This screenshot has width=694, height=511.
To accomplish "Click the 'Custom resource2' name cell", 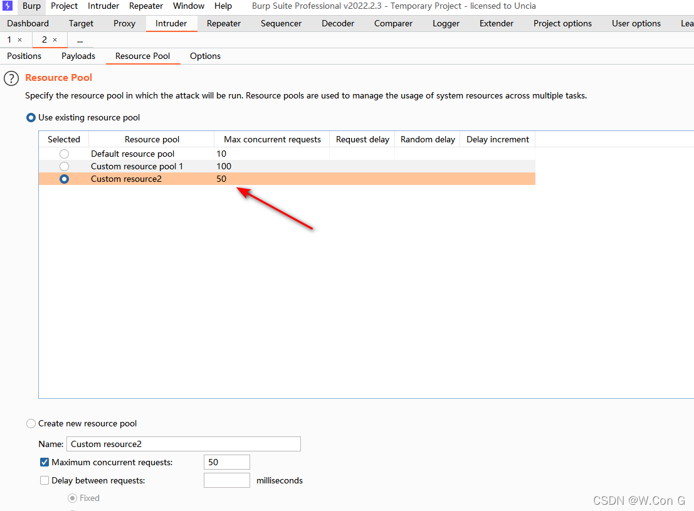I will (151, 179).
